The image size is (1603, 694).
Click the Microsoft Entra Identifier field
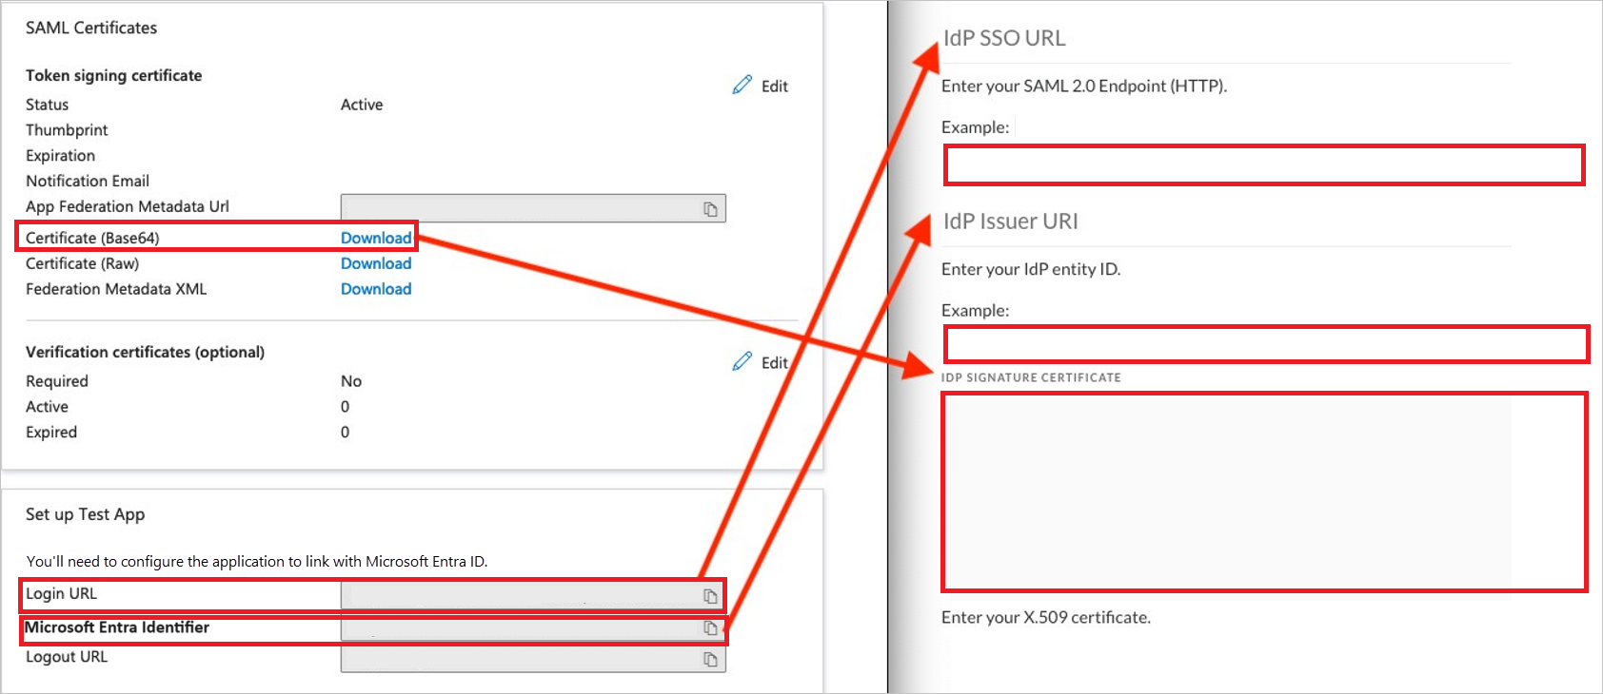[533, 627]
